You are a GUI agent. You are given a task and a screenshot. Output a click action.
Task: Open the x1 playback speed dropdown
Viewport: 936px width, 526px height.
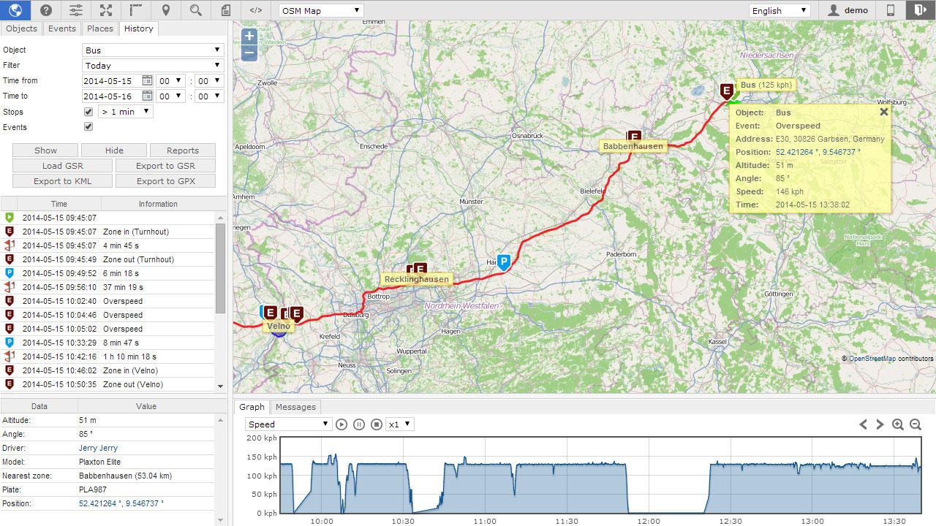[x=400, y=424]
